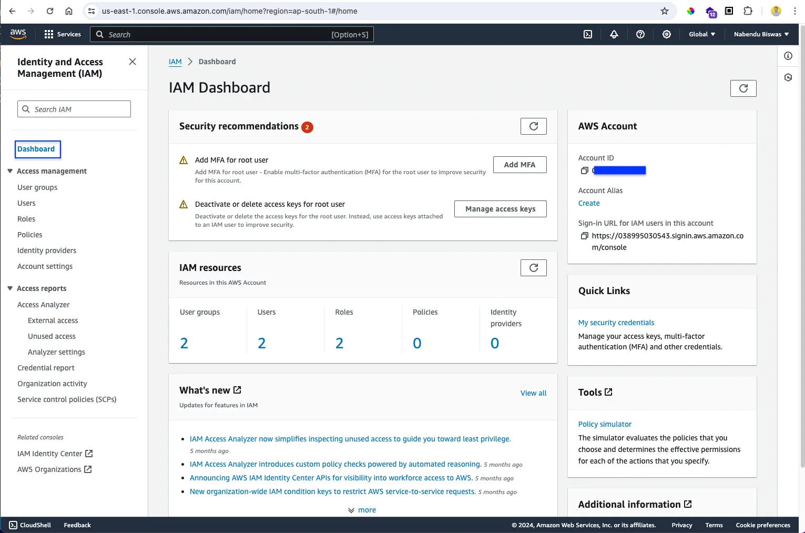Open Organization activity in the sidebar
Screen dimensions: 805x533
click(x=52, y=384)
